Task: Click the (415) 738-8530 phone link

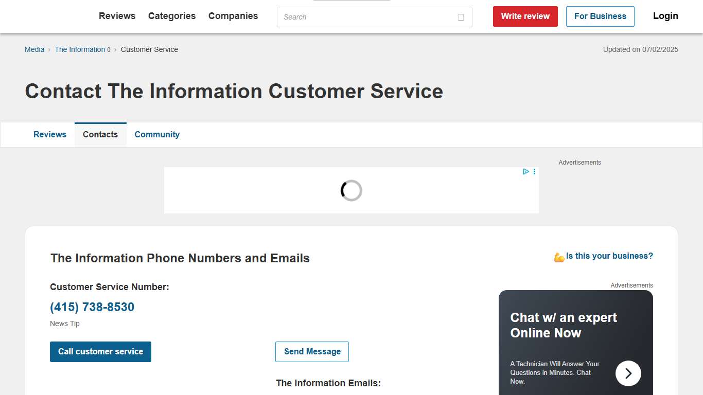Action: 92,307
